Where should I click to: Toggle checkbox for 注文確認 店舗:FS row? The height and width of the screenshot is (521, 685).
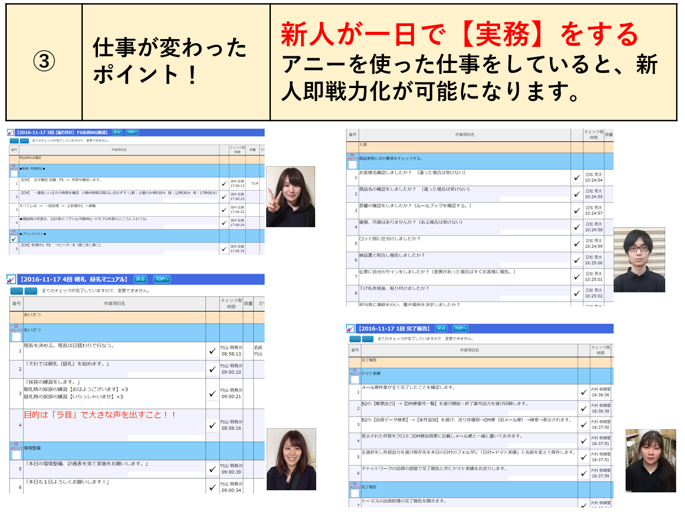[x=224, y=183]
